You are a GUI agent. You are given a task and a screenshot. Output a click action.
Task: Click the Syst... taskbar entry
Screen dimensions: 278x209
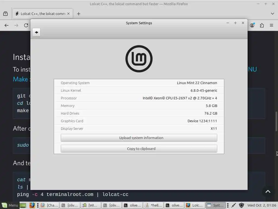click(x=216, y=205)
